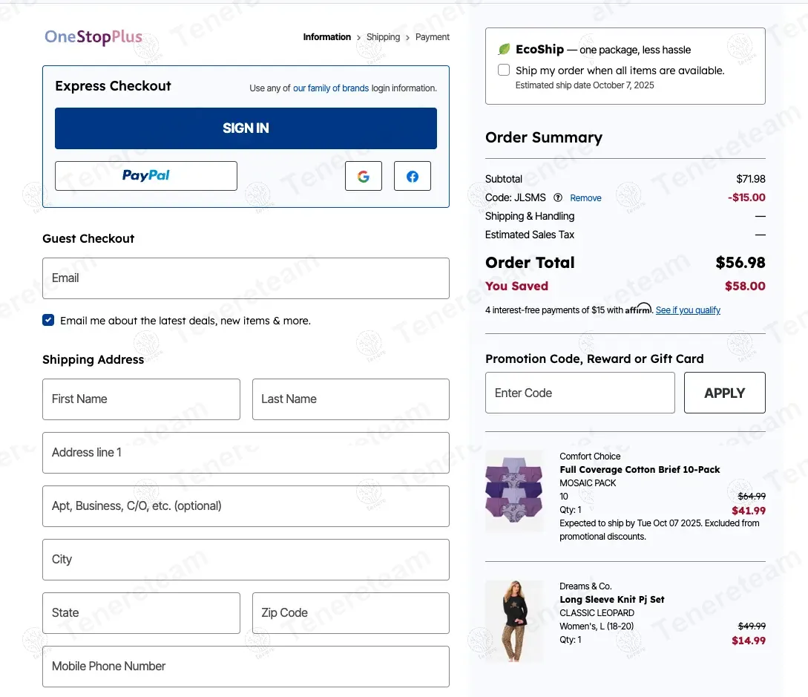
Task: Apply the promotion code
Action: pyautogui.click(x=724, y=393)
